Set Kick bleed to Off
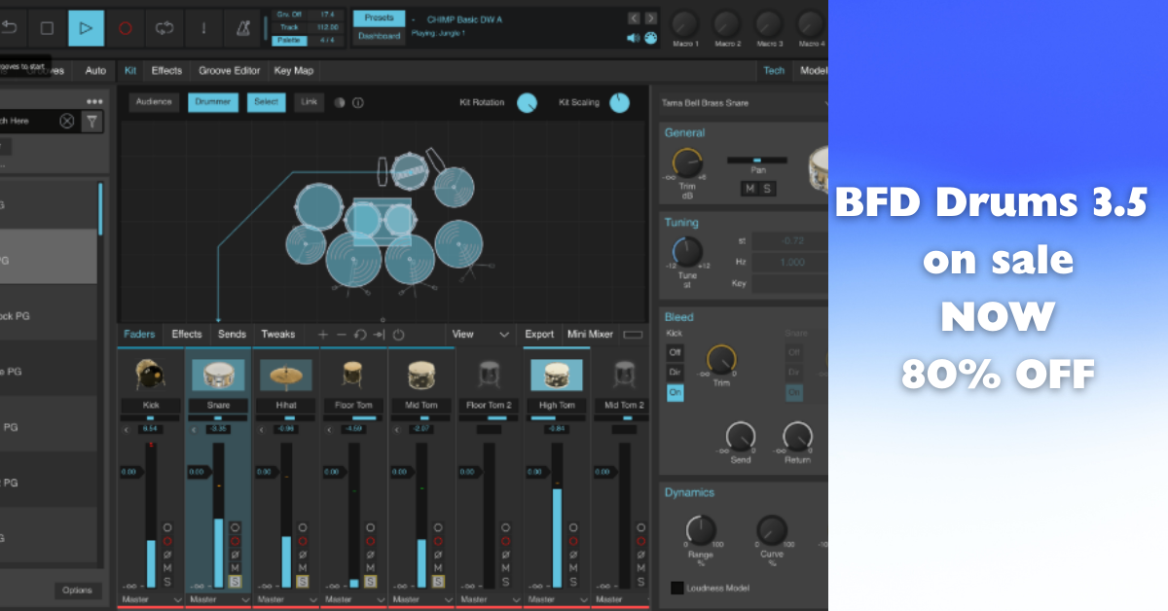Screen dimensions: 1168x611 pyautogui.click(x=675, y=352)
